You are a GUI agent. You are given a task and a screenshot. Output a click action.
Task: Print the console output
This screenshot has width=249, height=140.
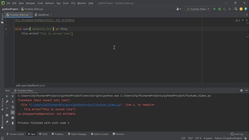point(13,118)
